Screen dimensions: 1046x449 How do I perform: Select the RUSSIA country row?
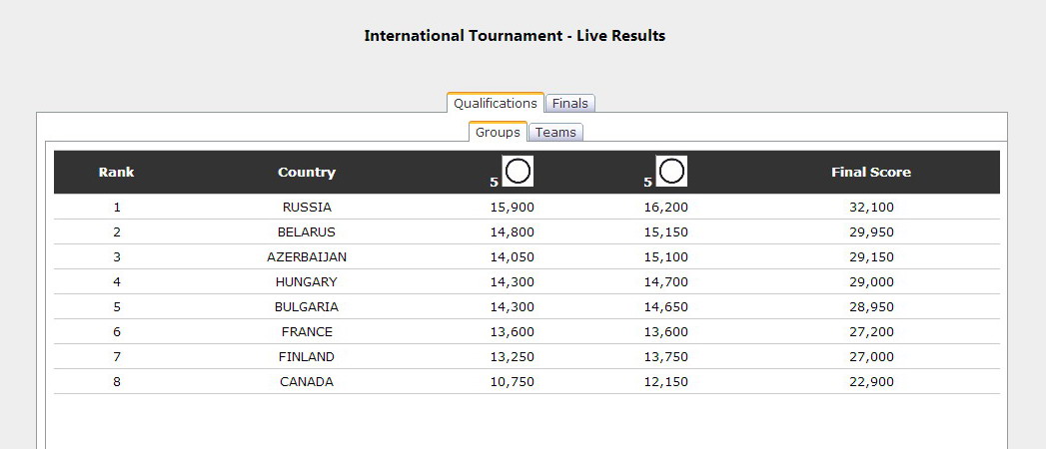coord(307,208)
